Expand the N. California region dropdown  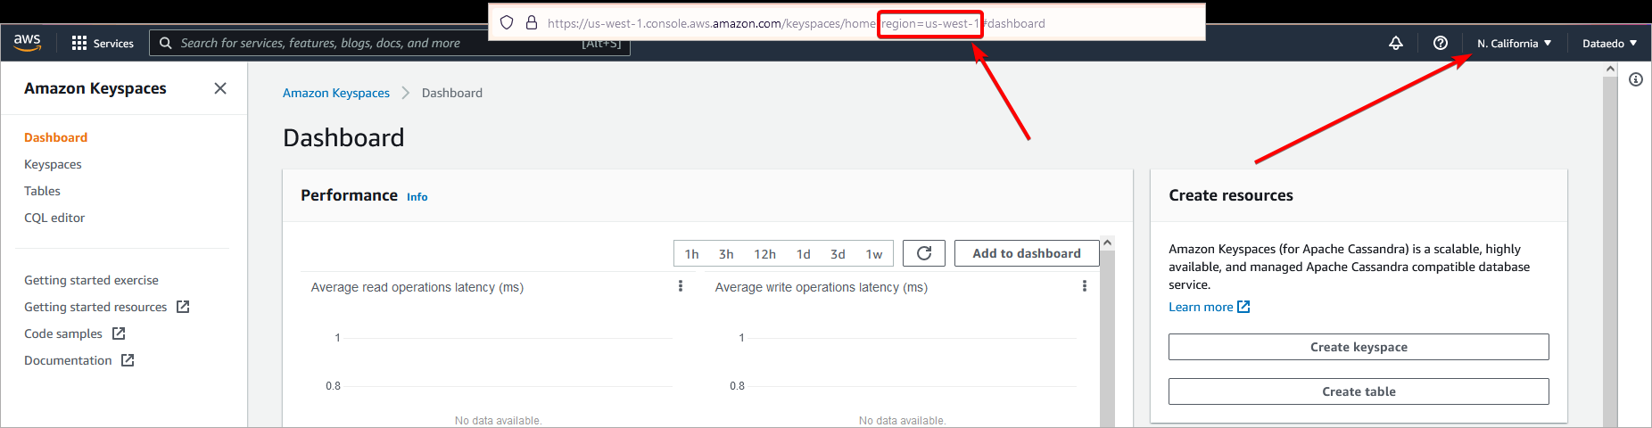[1513, 43]
